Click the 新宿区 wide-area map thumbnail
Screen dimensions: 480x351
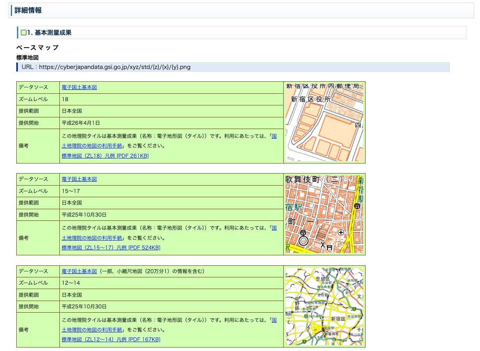tap(324, 306)
